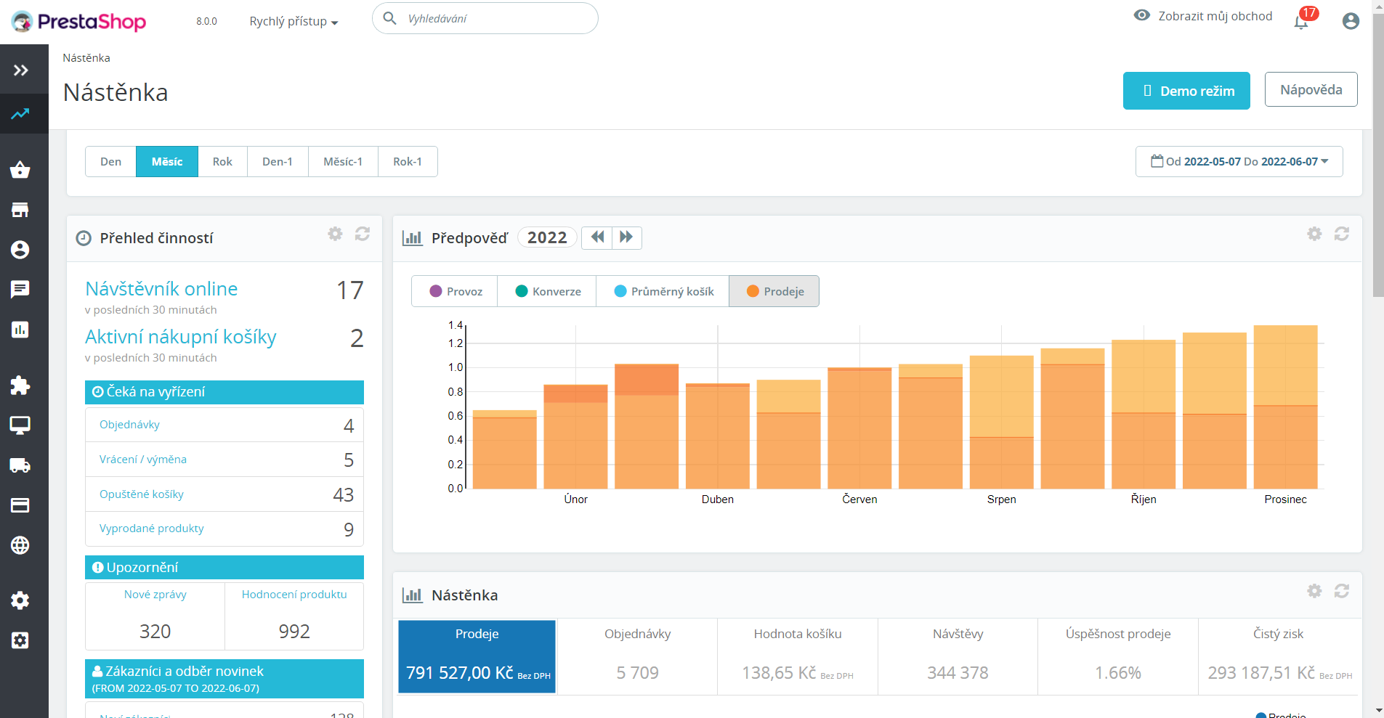Open the modules puzzle piece icon
The height and width of the screenshot is (718, 1384).
20,385
